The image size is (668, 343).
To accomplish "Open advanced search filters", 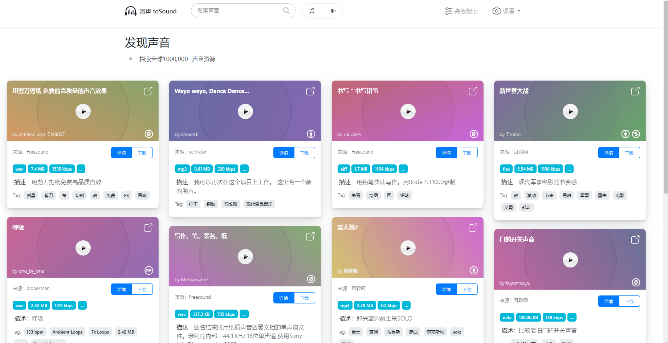I will click(461, 11).
